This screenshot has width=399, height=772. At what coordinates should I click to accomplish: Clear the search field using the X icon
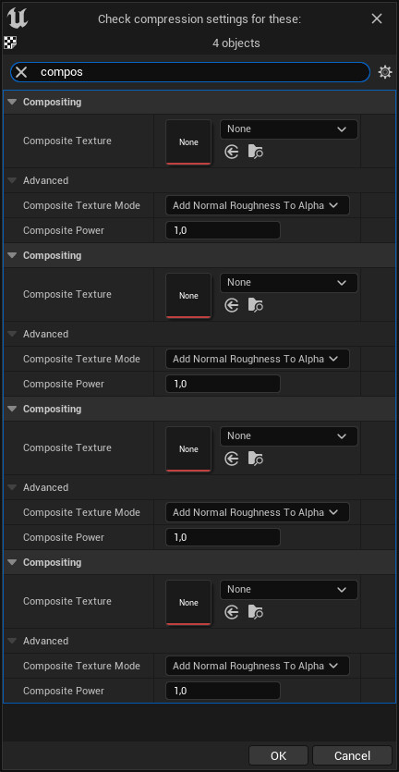[x=21, y=72]
